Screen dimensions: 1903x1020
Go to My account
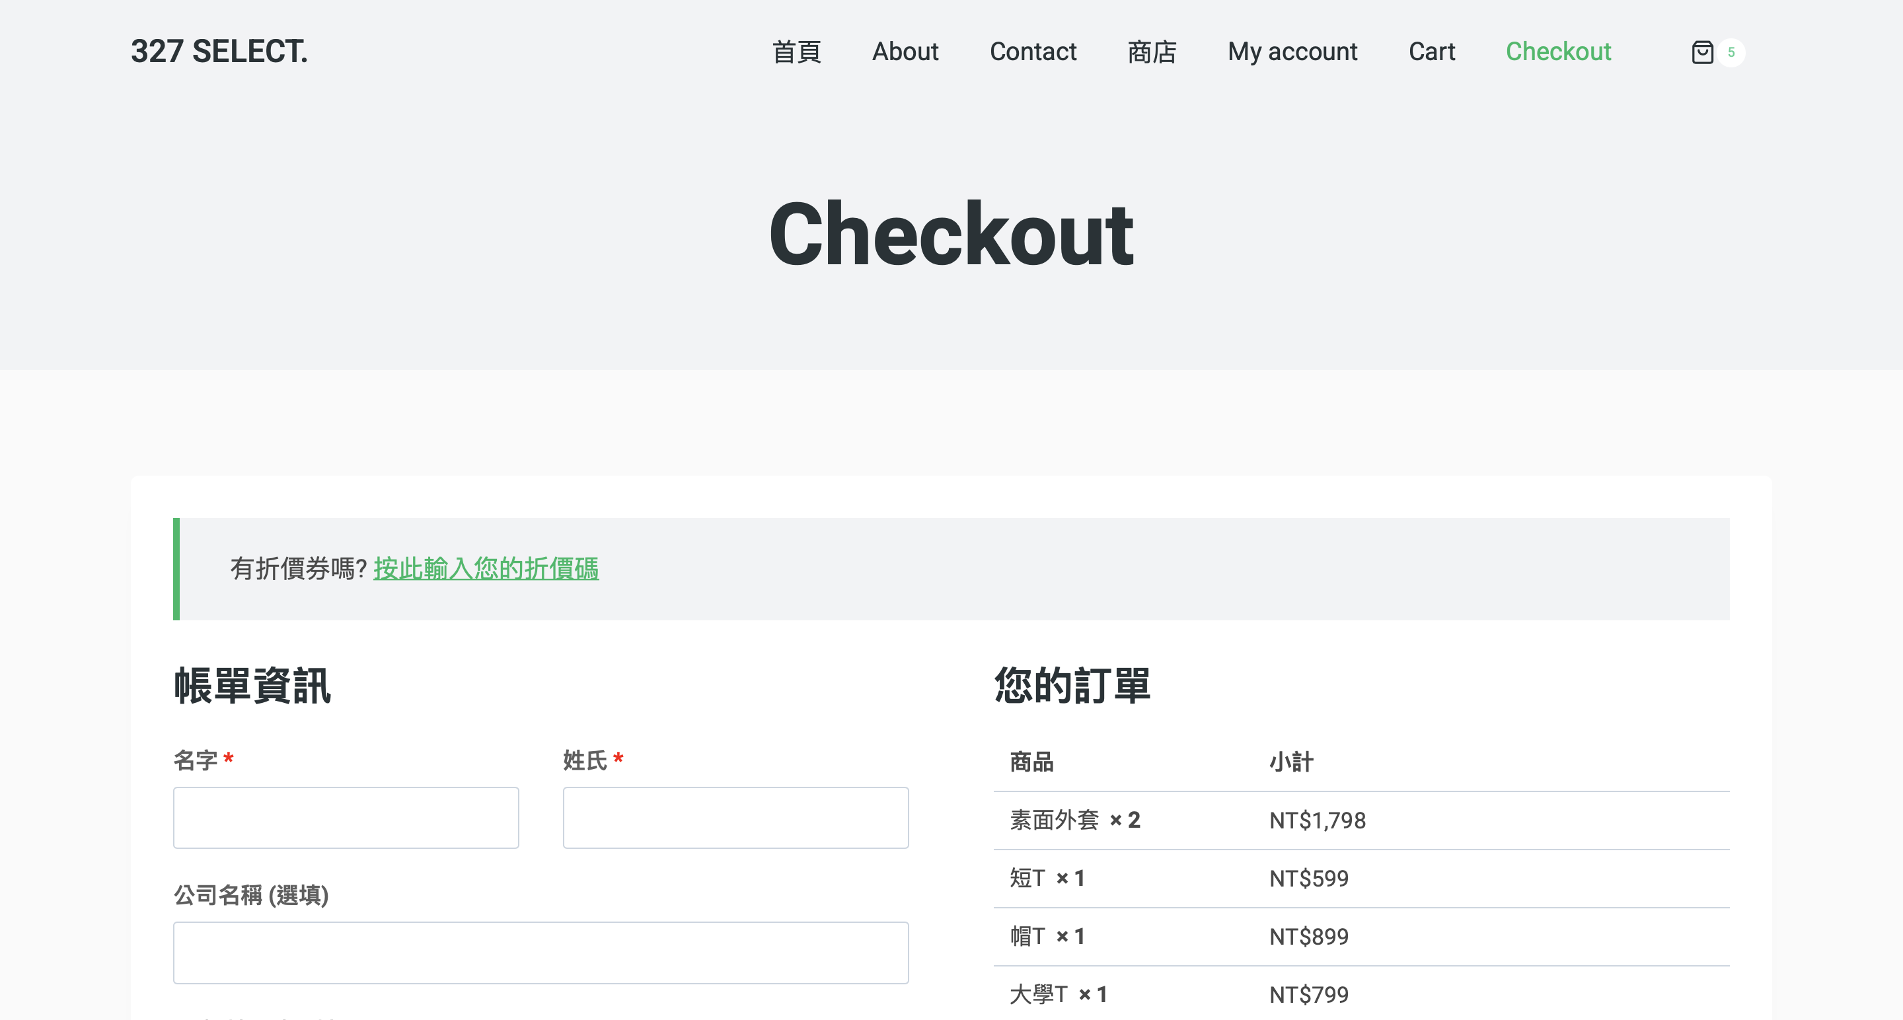(1292, 52)
